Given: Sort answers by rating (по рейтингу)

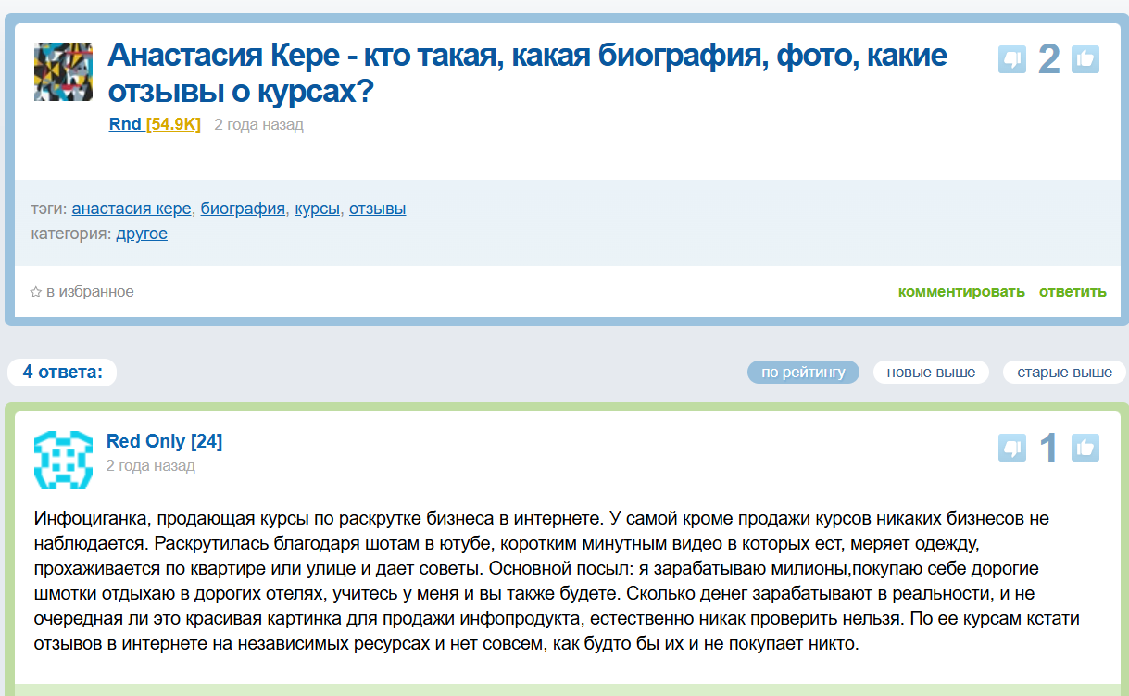Looking at the screenshot, I should click(803, 373).
